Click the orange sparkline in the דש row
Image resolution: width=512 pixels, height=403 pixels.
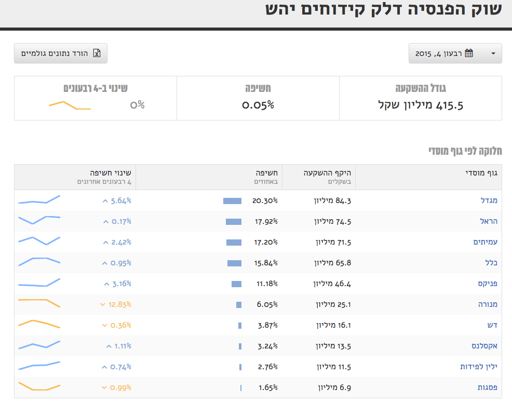tap(39, 324)
